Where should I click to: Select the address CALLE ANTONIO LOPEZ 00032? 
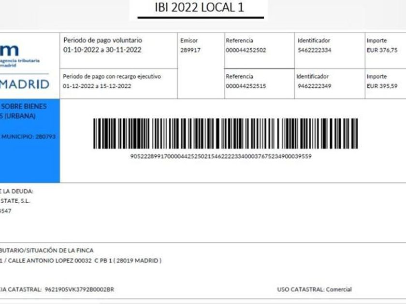[x=50, y=260]
